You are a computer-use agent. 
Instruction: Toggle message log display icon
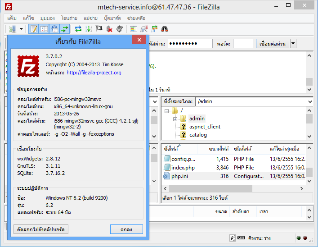click(34, 29)
